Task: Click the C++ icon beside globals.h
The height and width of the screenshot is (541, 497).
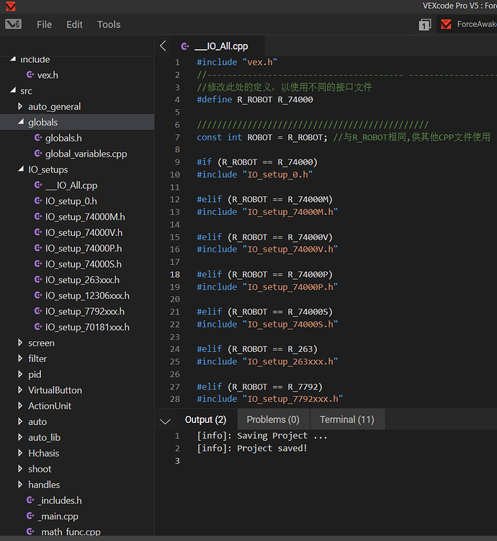Action: coord(38,138)
